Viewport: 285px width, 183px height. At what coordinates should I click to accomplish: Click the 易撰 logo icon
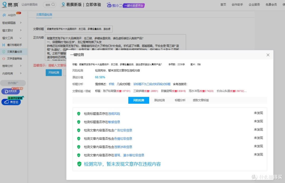4,4
